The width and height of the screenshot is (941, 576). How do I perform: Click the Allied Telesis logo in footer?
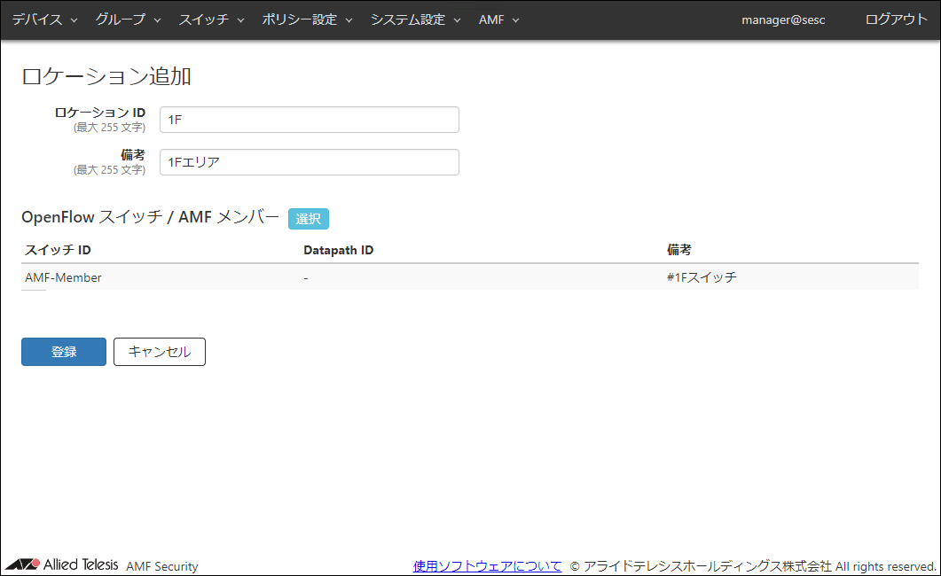point(62,565)
